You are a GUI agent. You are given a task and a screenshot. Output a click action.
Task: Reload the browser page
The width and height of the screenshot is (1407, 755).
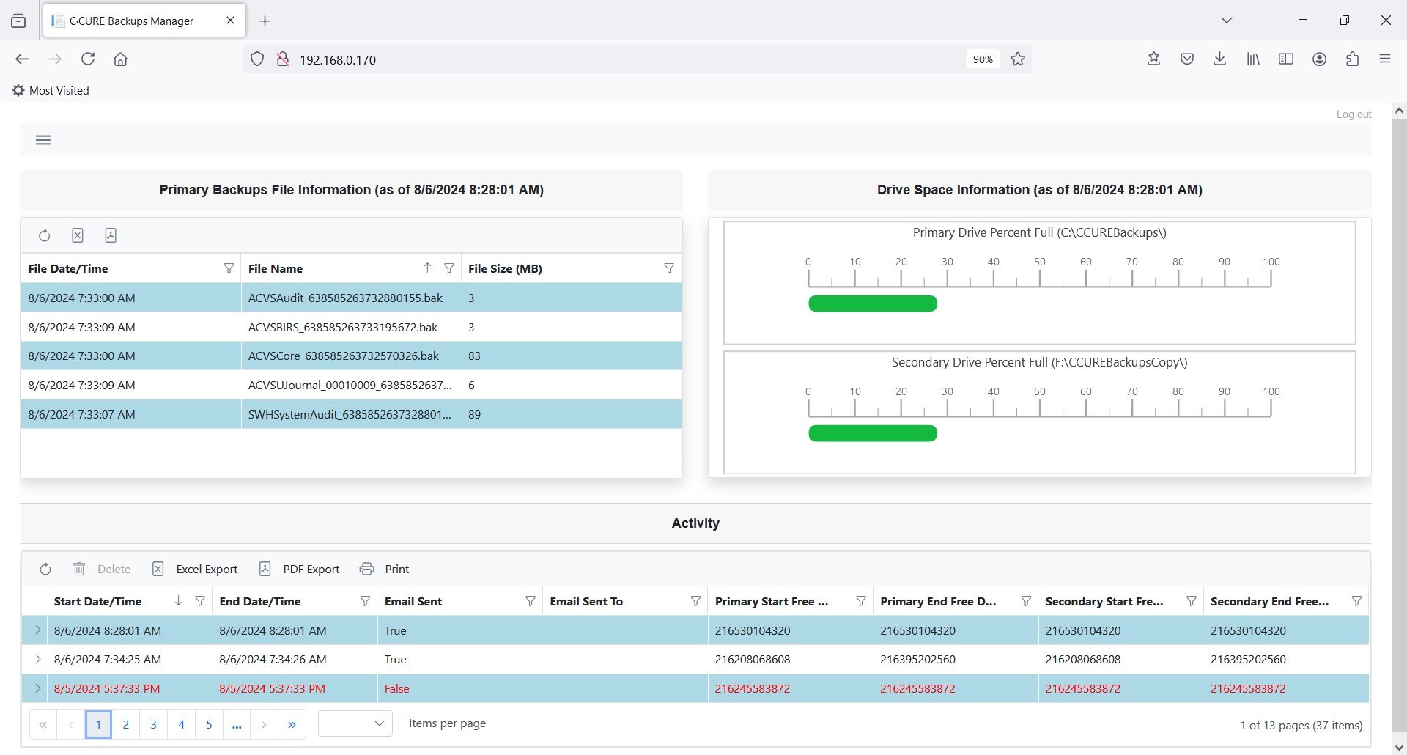(88, 59)
